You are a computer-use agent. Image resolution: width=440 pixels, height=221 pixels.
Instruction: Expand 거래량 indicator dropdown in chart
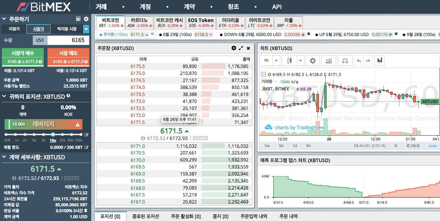275,82
